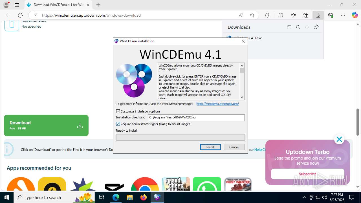Open the Copilot icon in Edge

(x=355, y=15)
